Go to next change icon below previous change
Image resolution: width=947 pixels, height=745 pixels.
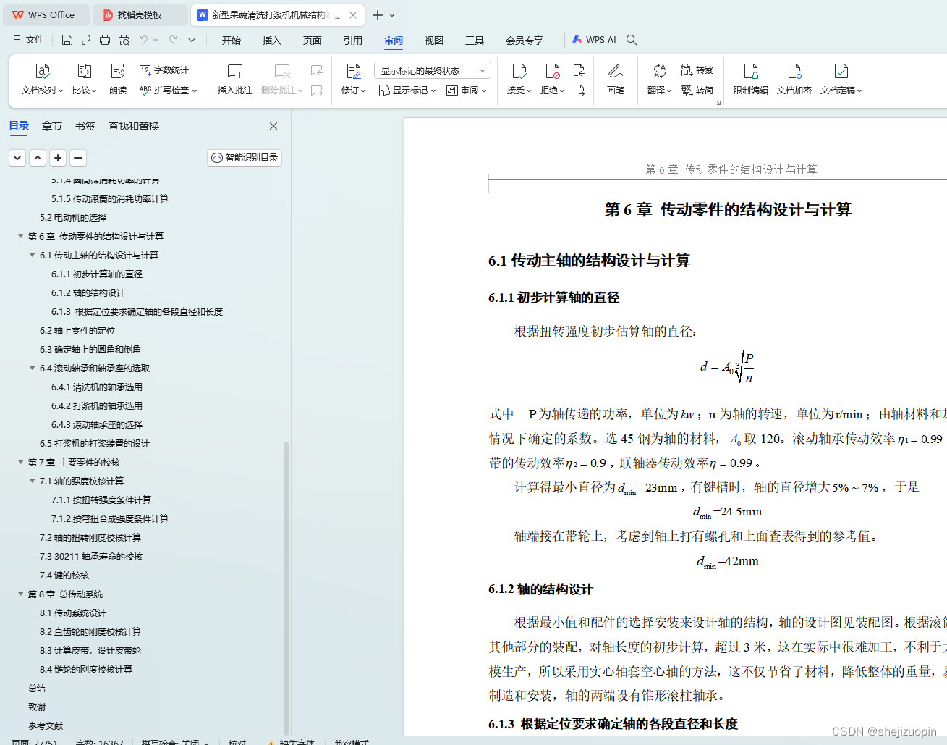click(x=579, y=91)
